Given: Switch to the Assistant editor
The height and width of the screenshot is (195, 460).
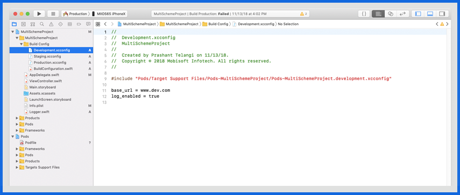Looking at the screenshot, I should pos(391,14).
